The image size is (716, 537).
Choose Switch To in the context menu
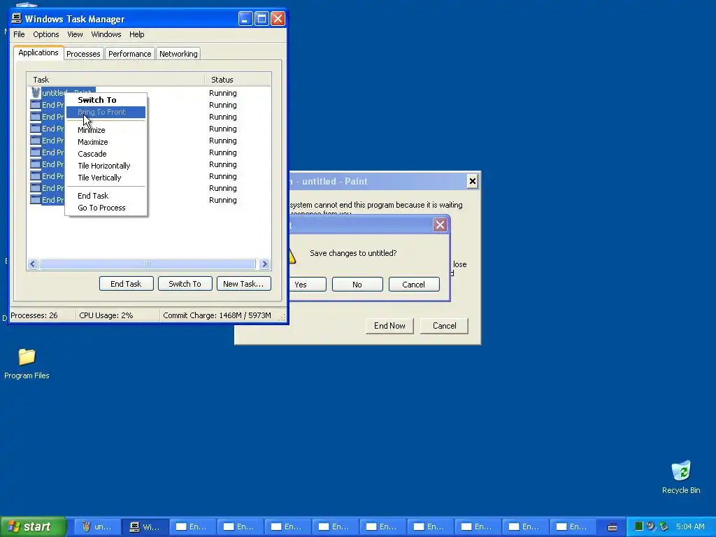coord(106,100)
